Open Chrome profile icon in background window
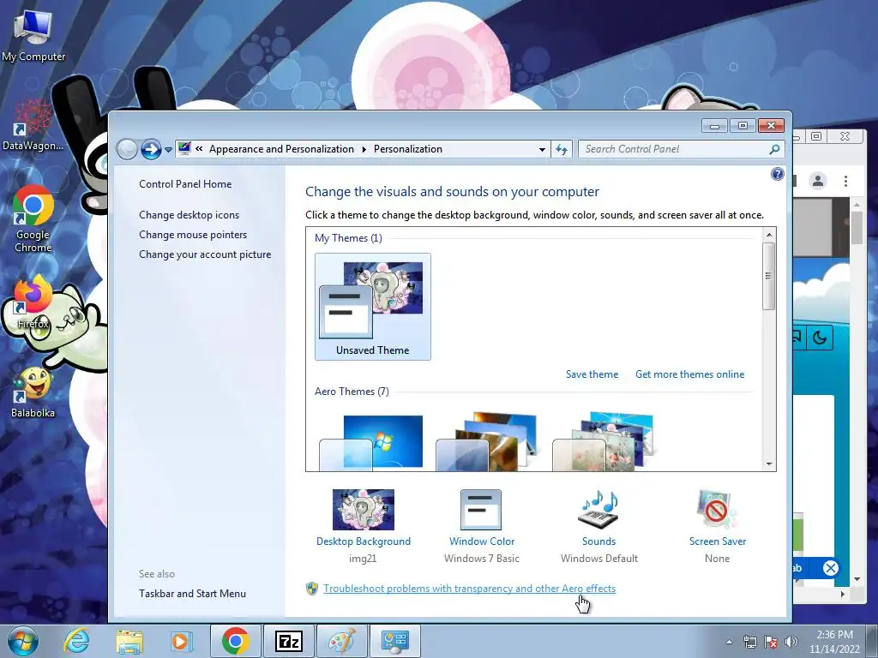The width and height of the screenshot is (878, 658). [x=818, y=181]
